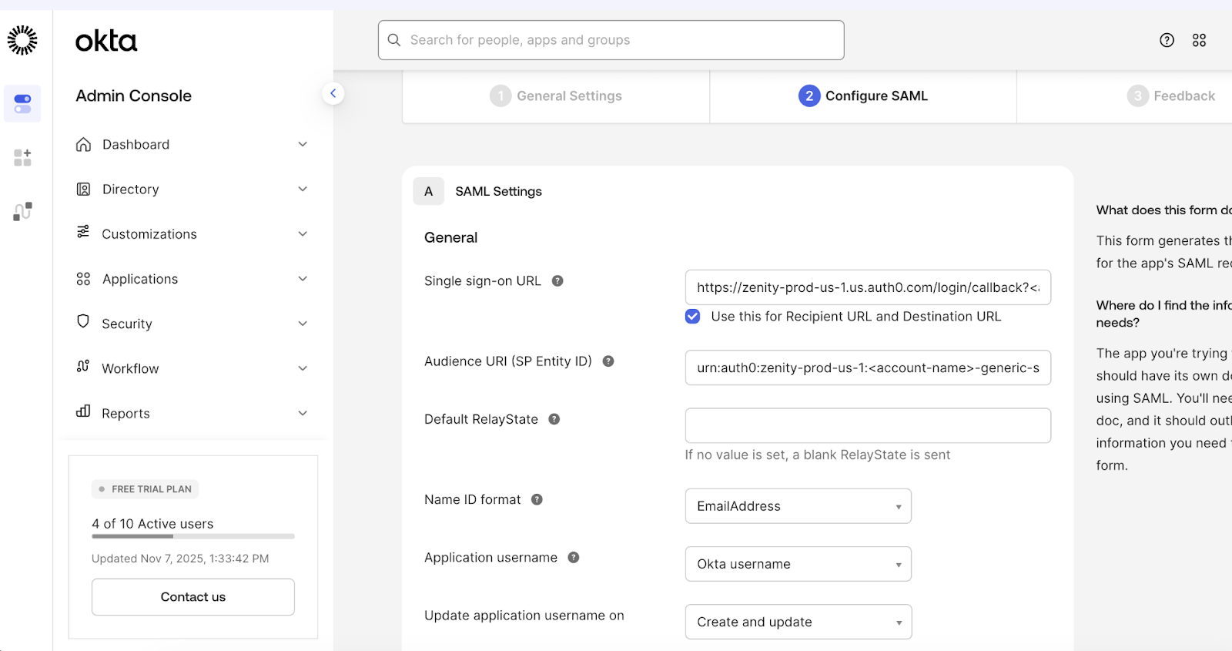This screenshot has height=651, width=1232.
Task: Open the help question mark icon in header
Action: (1167, 40)
